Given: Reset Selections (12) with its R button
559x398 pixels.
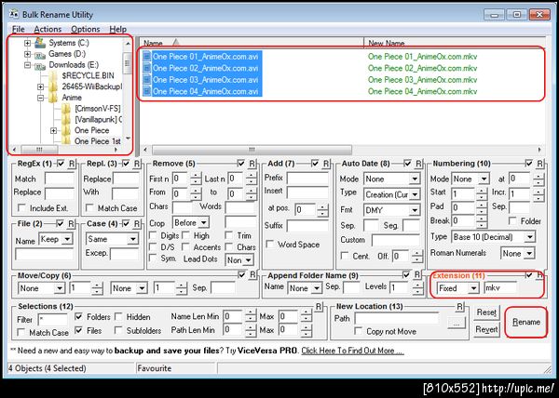Looking at the screenshot, I should pyautogui.click(x=319, y=306).
